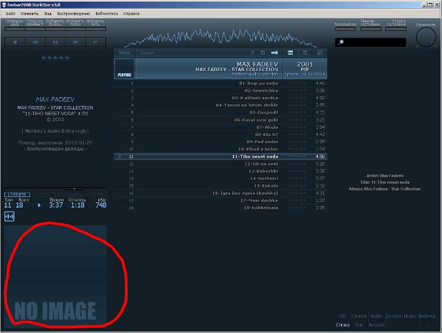Click the playback seek bar
442x333 pixels.
(55, 189)
